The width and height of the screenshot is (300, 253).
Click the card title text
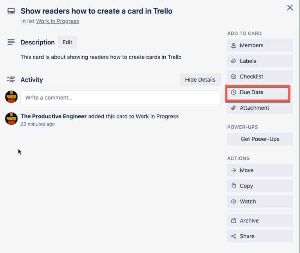click(96, 11)
